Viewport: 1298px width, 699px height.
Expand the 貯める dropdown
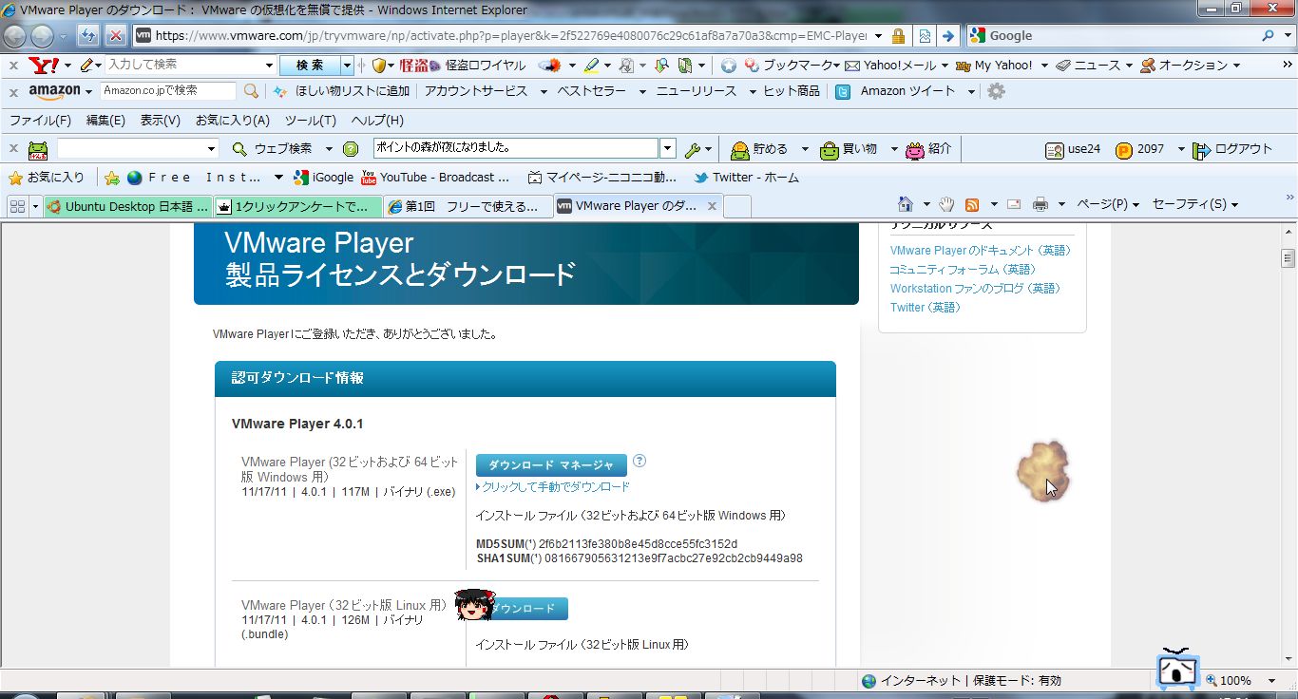click(x=805, y=149)
